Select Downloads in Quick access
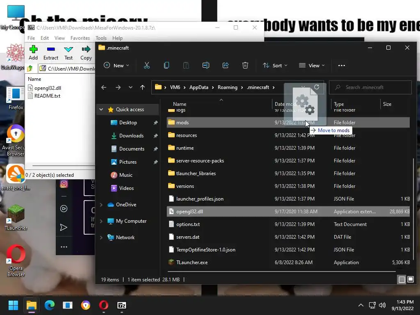Viewport: 420px width, 315px height. point(131,135)
